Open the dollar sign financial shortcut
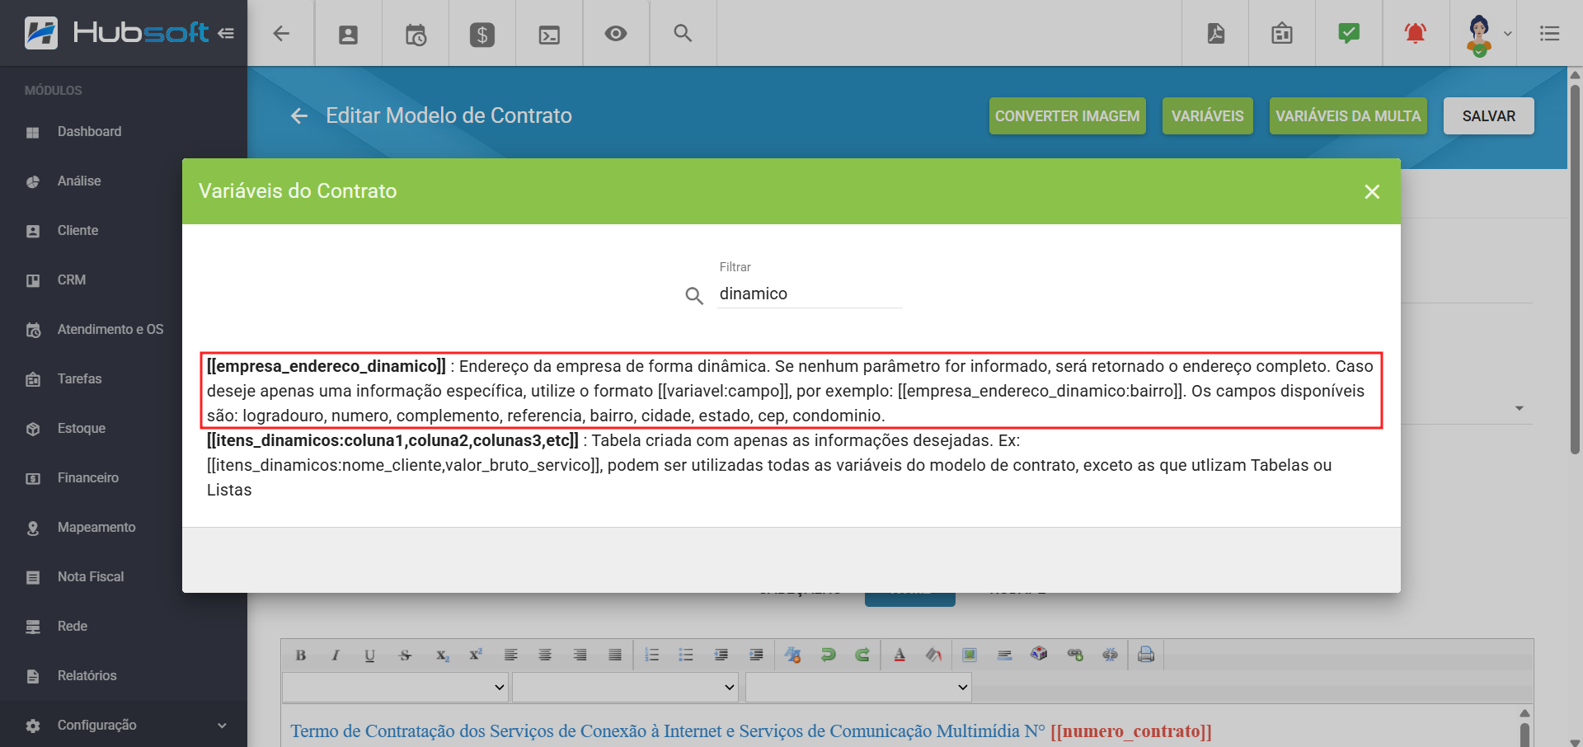The width and height of the screenshot is (1583, 747). 482,34
